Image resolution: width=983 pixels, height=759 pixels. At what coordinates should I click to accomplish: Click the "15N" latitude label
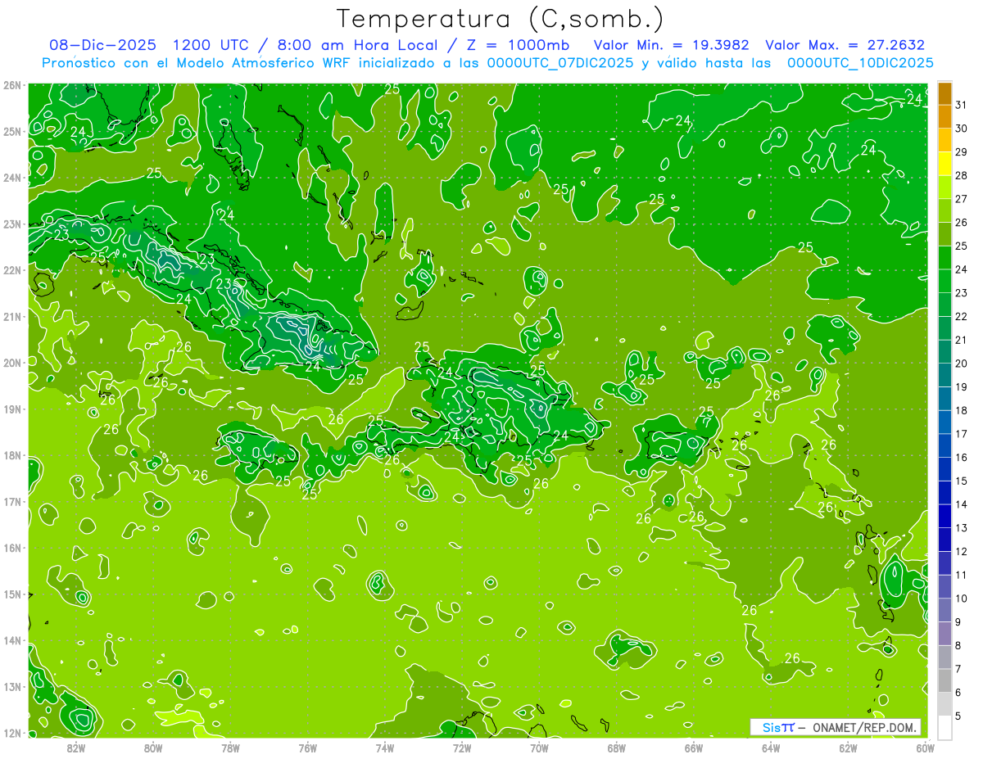[12, 594]
